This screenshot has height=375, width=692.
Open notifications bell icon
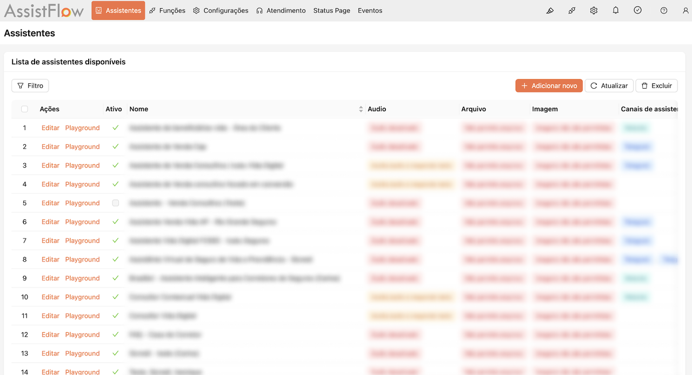tap(616, 10)
